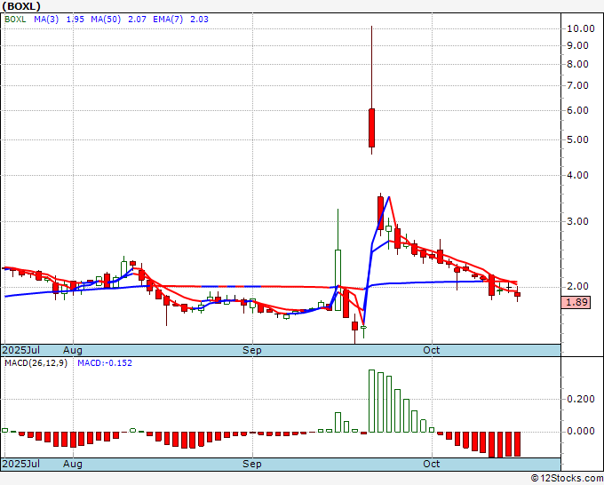Click the Sep label on MACD axis

click(252, 464)
